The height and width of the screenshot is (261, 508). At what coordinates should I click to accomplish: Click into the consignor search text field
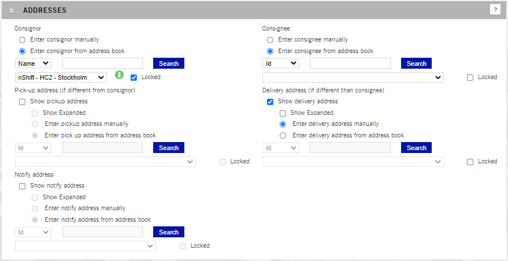pos(102,64)
